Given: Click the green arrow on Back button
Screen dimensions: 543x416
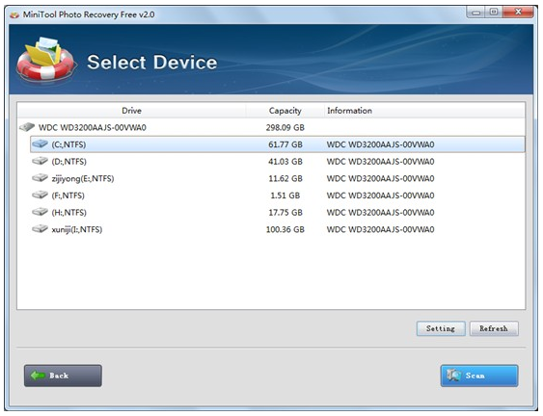Looking at the screenshot, I should [x=38, y=376].
